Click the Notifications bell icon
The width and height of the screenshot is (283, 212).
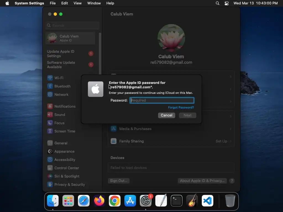(x=50, y=106)
